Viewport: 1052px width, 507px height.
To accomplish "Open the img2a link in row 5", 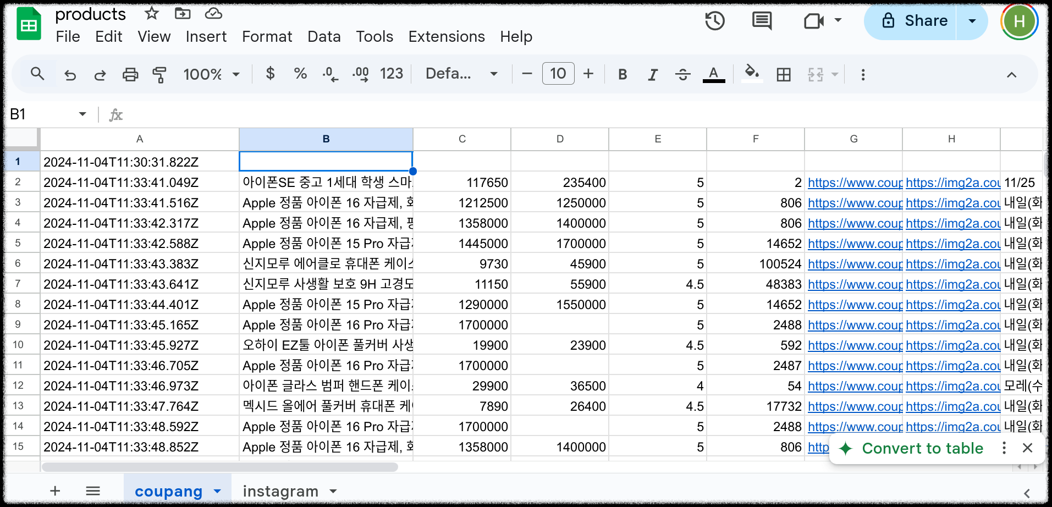I will (952, 244).
